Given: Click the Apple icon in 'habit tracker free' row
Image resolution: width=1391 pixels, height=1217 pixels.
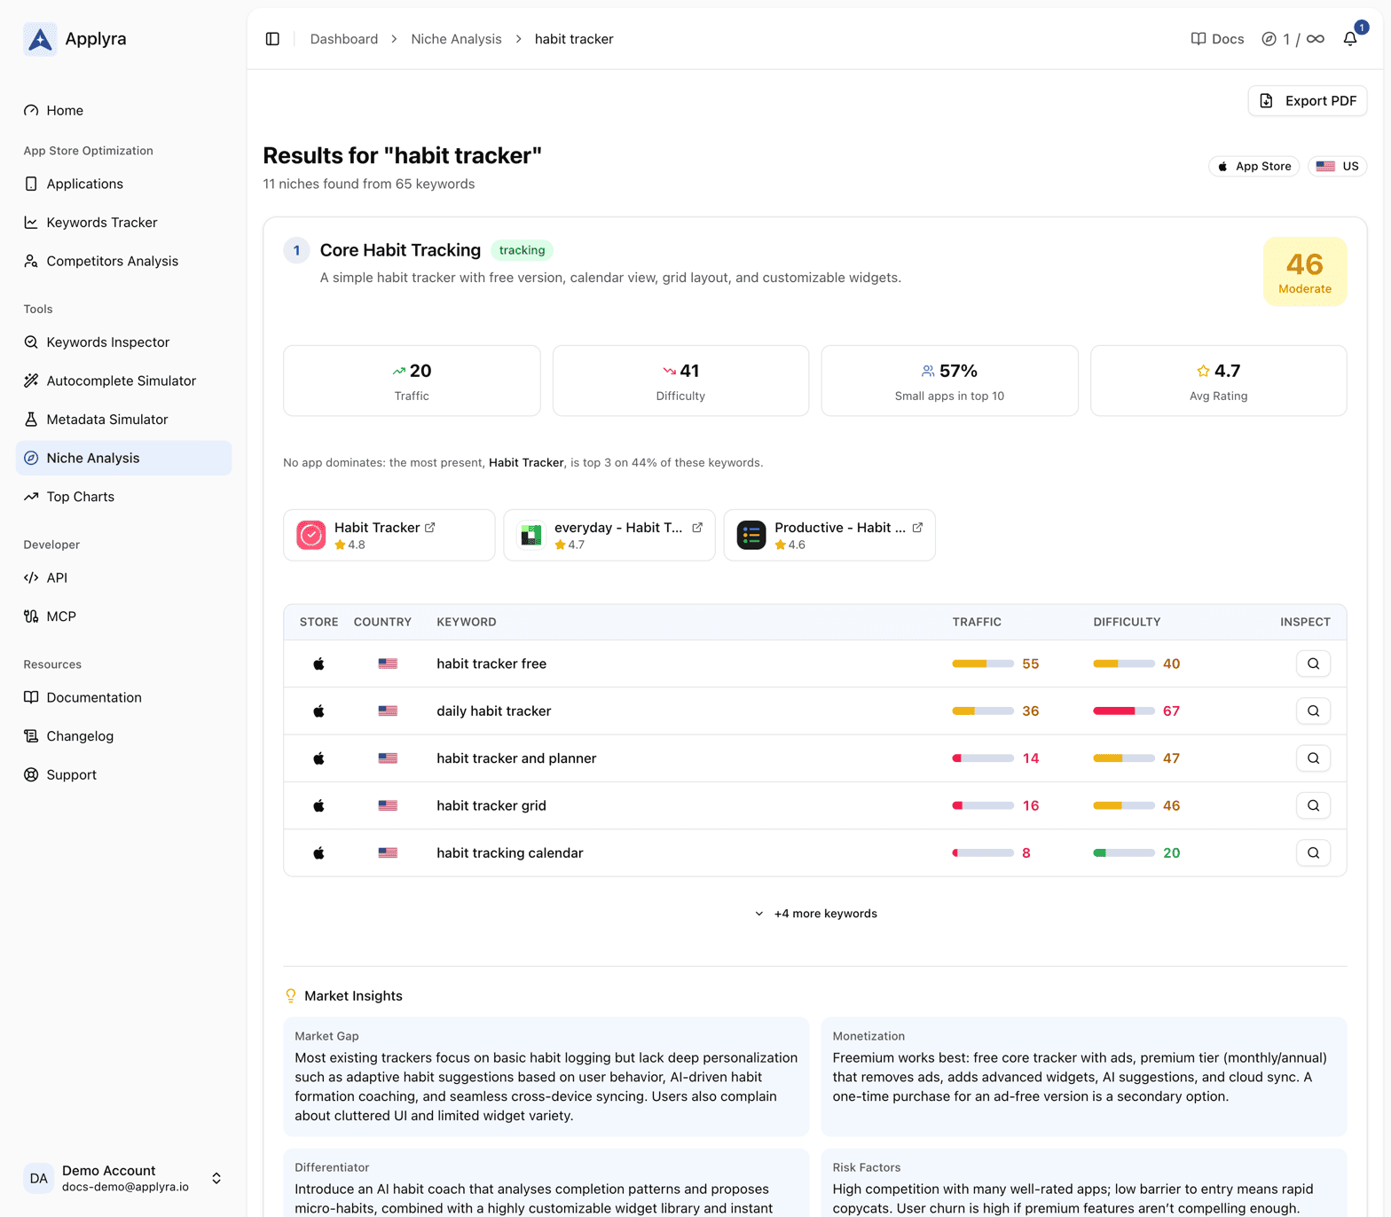Looking at the screenshot, I should click(318, 663).
